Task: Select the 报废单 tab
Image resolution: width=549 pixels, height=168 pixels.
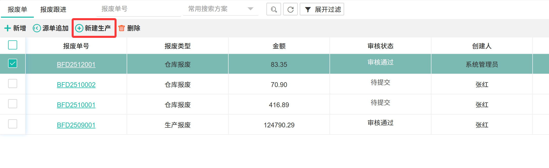Action: tap(17, 10)
